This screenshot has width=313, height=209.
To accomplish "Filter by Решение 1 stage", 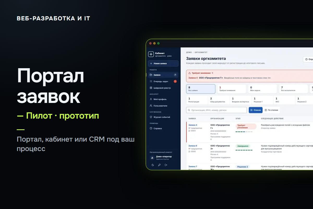I will [263, 100].
